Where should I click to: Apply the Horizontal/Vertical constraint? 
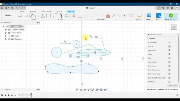[x=74, y=15]
